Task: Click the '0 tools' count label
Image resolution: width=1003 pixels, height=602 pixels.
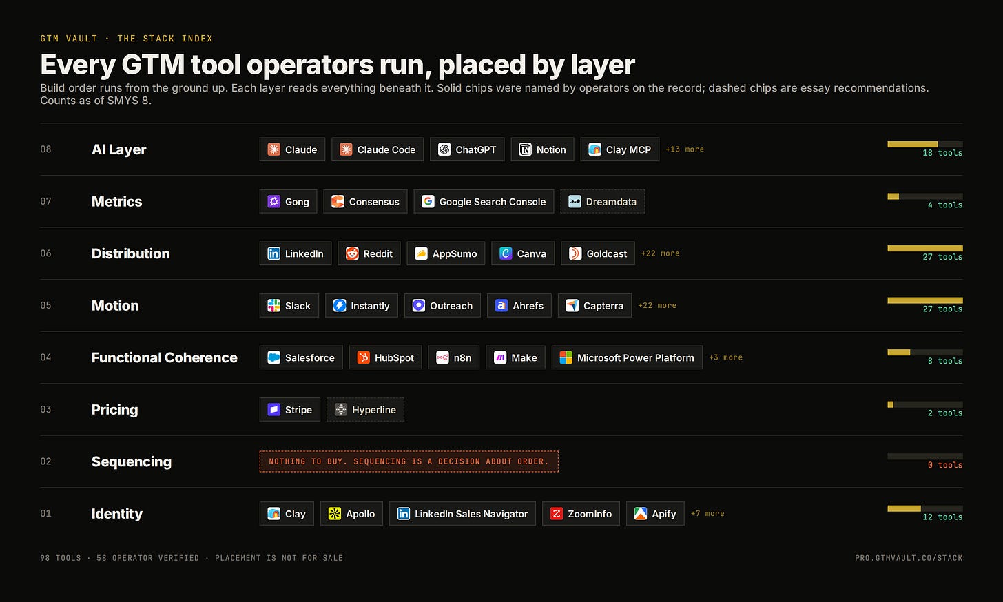Action: tap(945, 465)
